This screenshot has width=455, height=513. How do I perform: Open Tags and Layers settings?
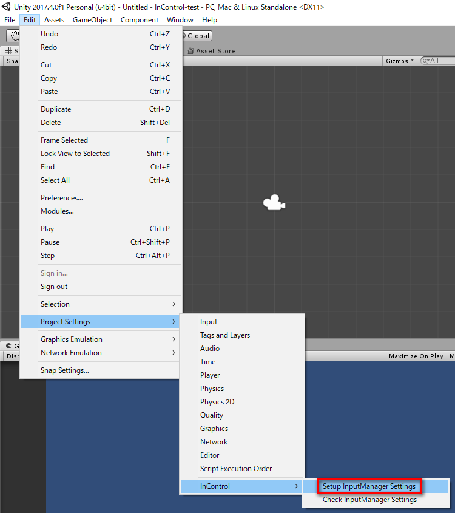click(x=242, y=335)
